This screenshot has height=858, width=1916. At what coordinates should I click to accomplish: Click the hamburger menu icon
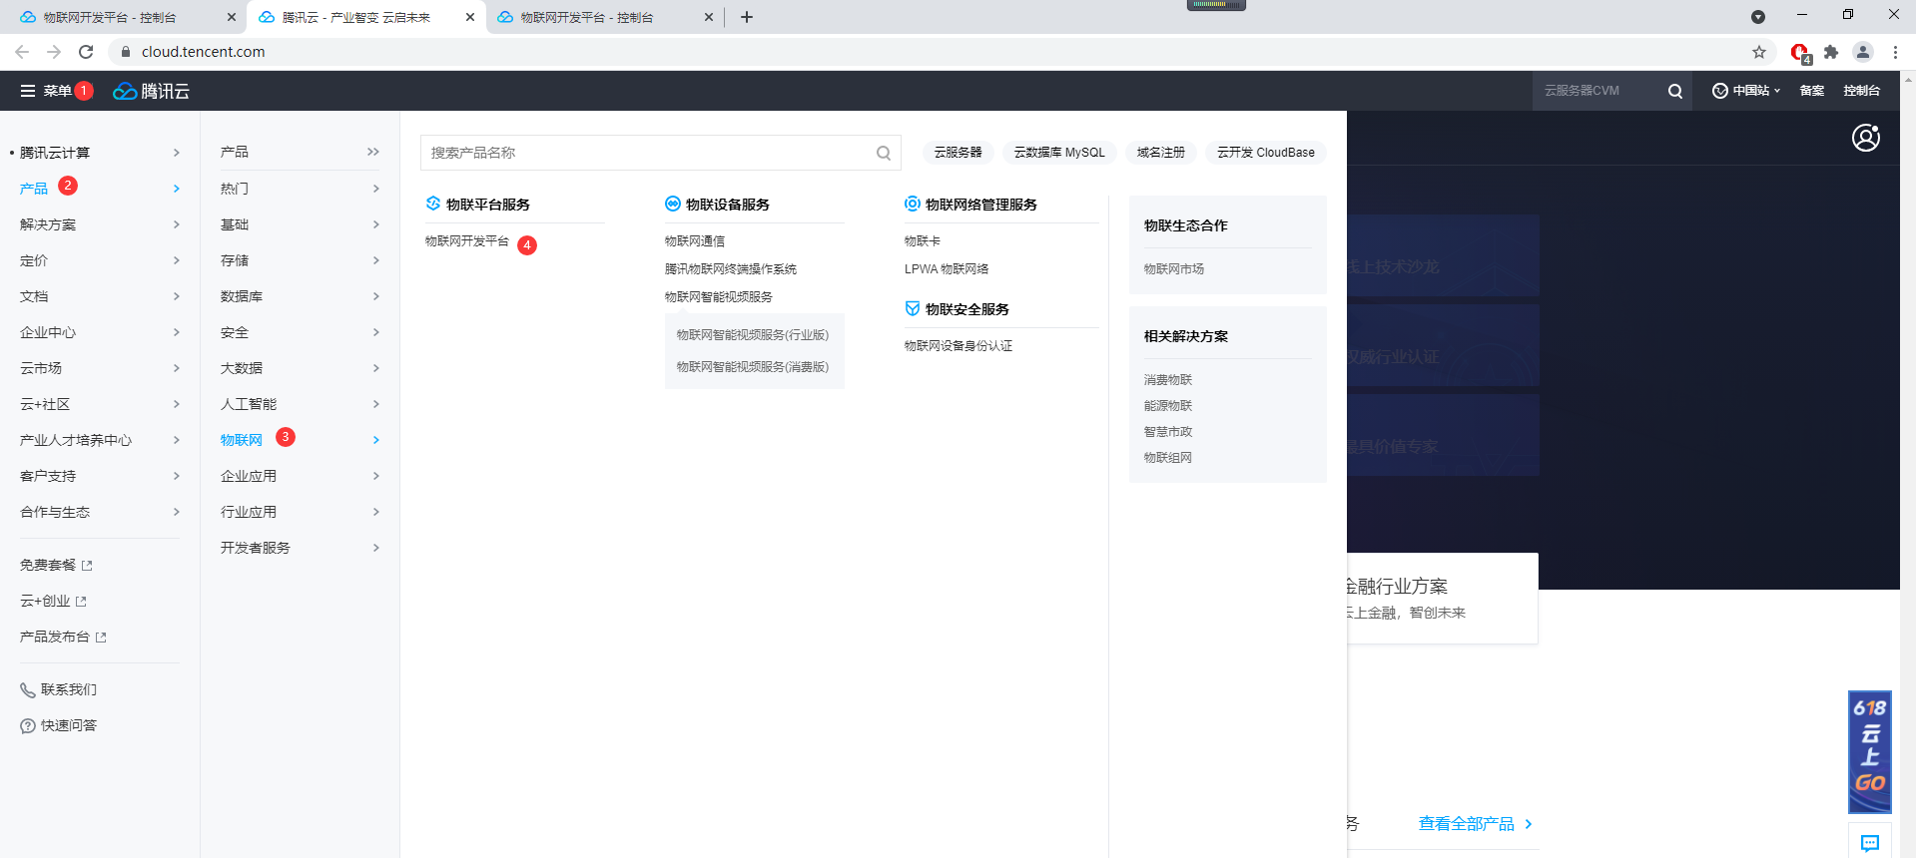28,91
